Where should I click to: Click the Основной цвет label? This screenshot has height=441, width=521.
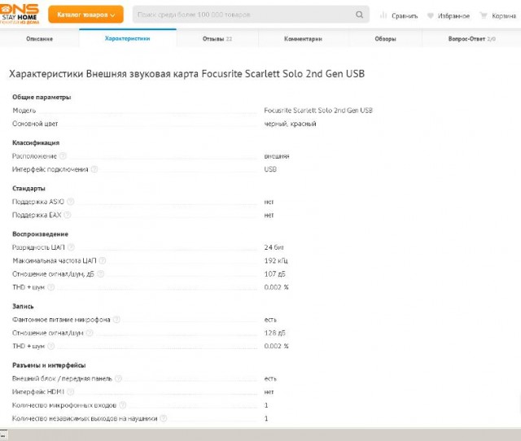(x=35, y=124)
